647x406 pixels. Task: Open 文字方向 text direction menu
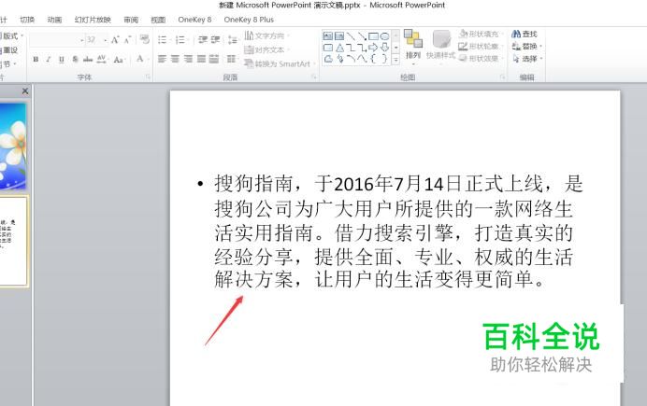[266, 35]
